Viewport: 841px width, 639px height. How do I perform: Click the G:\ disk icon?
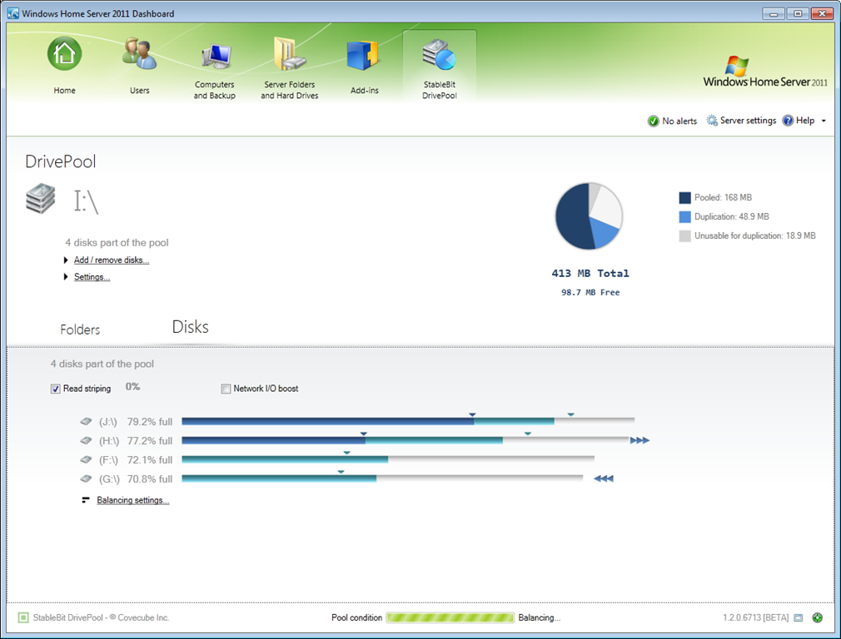86,478
